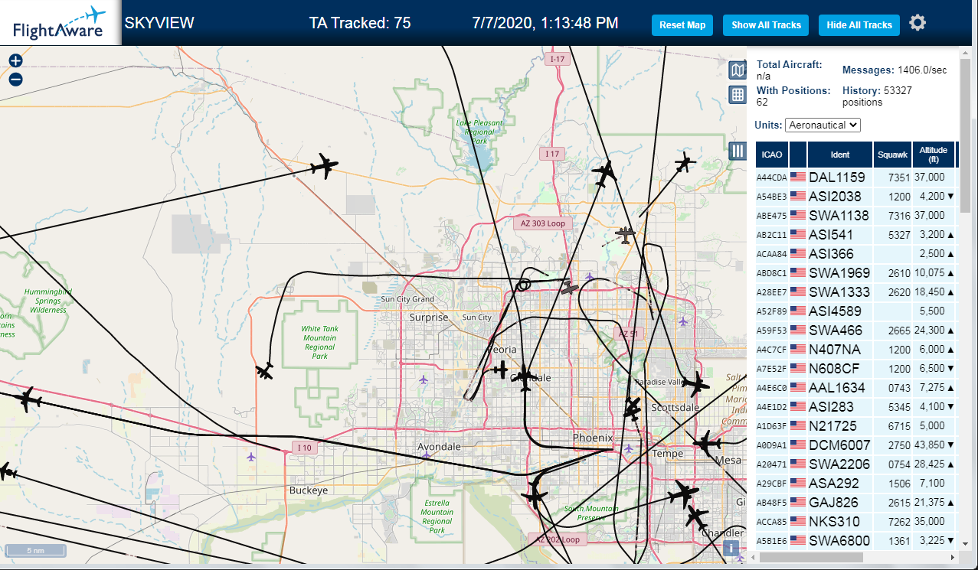Select gray aircraft icon north of AZ 51
Viewport: 978px width, 570px height.
(569, 288)
